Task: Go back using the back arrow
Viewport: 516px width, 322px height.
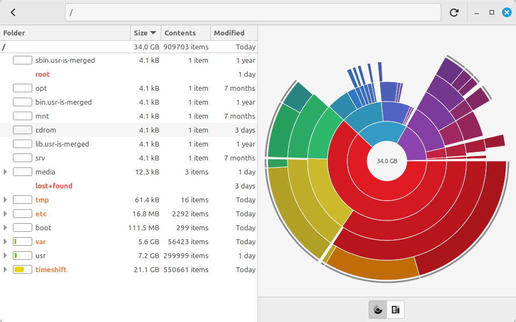Action: click(13, 12)
